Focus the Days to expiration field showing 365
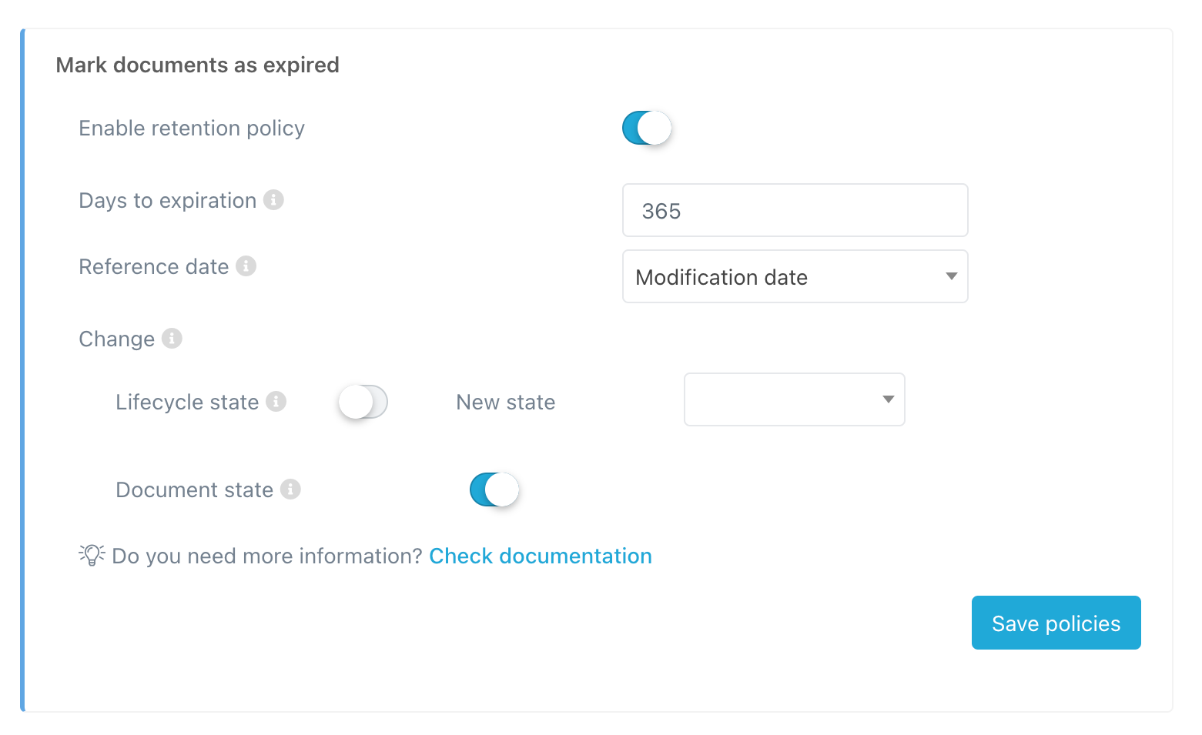 (x=794, y=210)
